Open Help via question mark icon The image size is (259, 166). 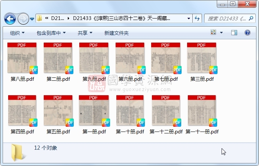click(247, 33)
